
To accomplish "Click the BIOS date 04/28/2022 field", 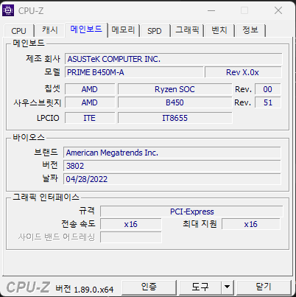I will (172, 179).
